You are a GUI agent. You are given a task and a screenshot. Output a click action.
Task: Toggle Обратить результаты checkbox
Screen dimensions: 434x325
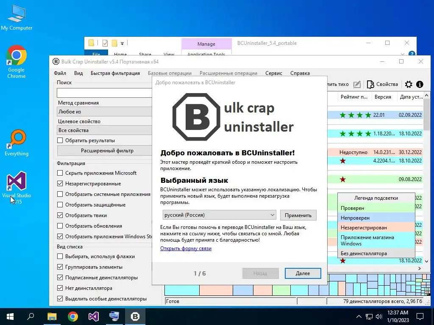(x=60, y=140)
